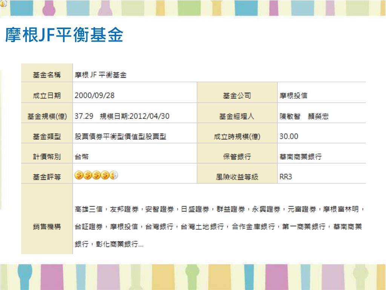Click custodian value 華南商業銀行

pos(300,157)
